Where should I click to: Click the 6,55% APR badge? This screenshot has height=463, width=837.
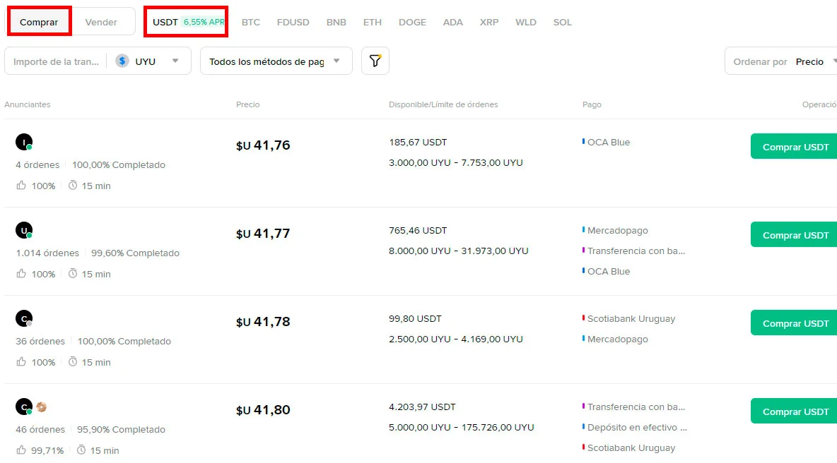[x=204, y=22]
